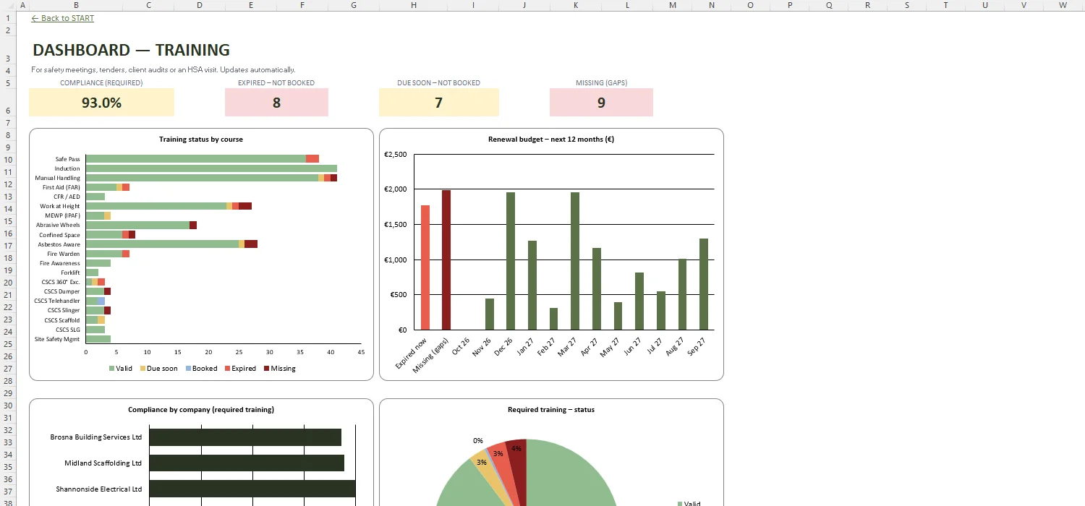
Task: Click the dashboard description text in row 4
Action: click(163, 70)
